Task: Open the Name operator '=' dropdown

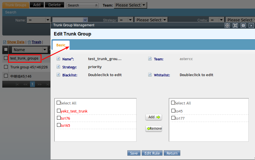Action: (39, 20)
